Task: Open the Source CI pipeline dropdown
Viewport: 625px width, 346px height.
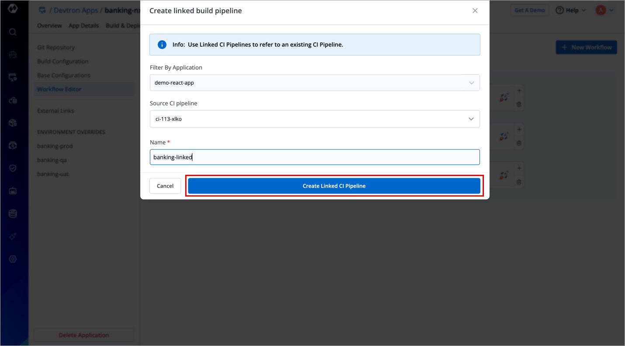Action: click(314, 119)
